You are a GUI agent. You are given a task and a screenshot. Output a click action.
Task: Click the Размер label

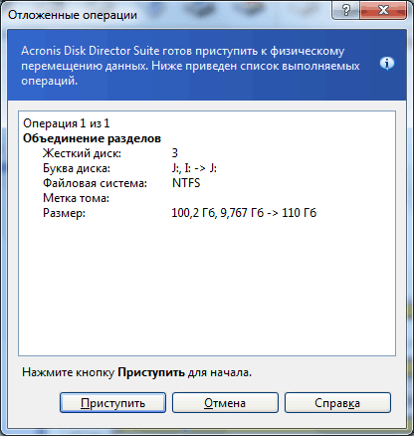point(64,213)
